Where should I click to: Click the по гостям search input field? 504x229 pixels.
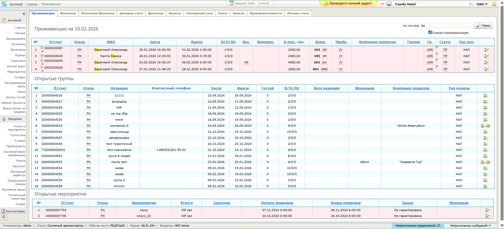tap(446, 26)
